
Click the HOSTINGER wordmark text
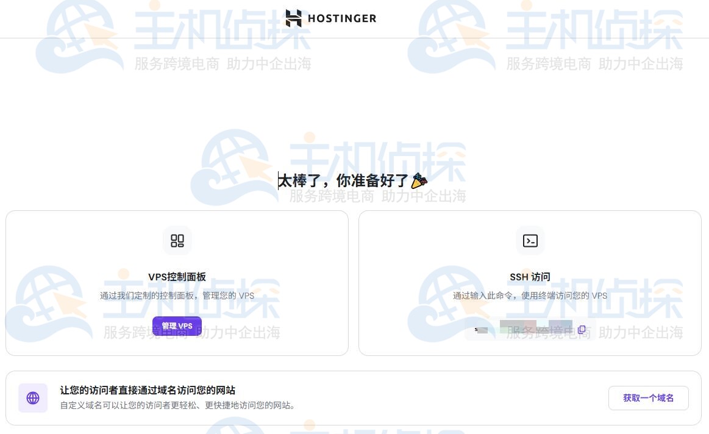(342, 18)
